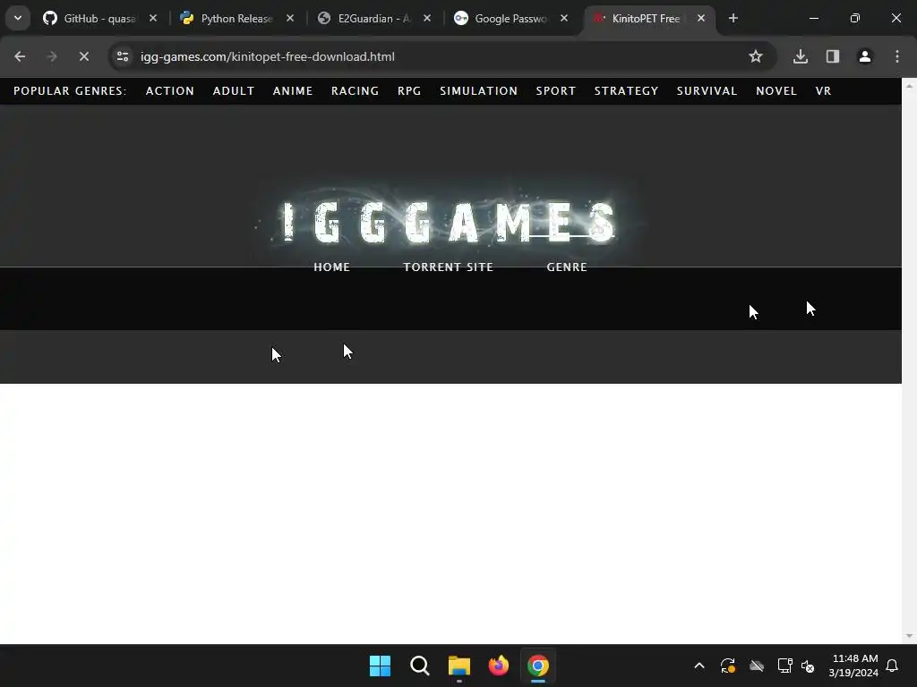
Task: Click the Chrome taskbar icon
Action: [538, 666]
